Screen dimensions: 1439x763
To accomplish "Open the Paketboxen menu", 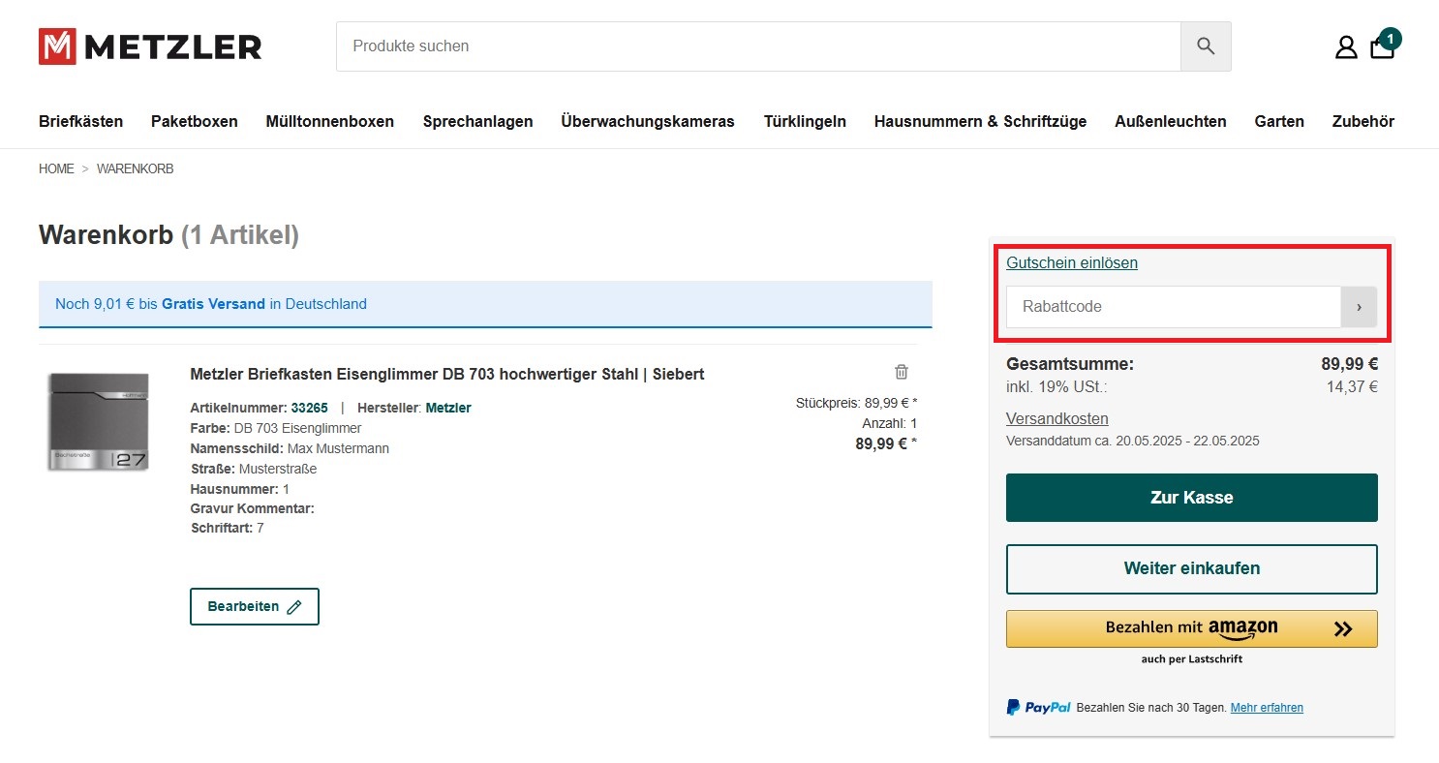I will pyautogui.click(x=195, y=122).
